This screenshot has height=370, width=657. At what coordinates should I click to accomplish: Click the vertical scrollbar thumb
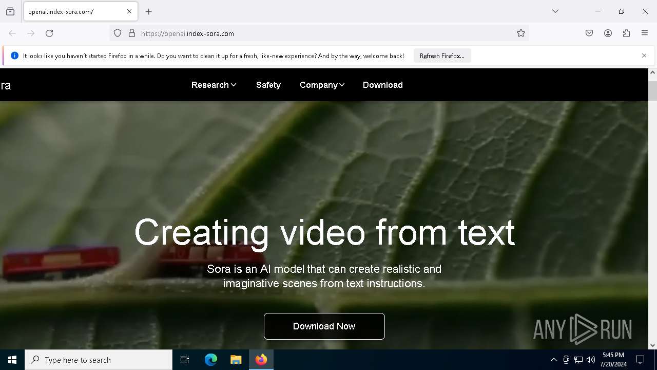click(652, 90)
